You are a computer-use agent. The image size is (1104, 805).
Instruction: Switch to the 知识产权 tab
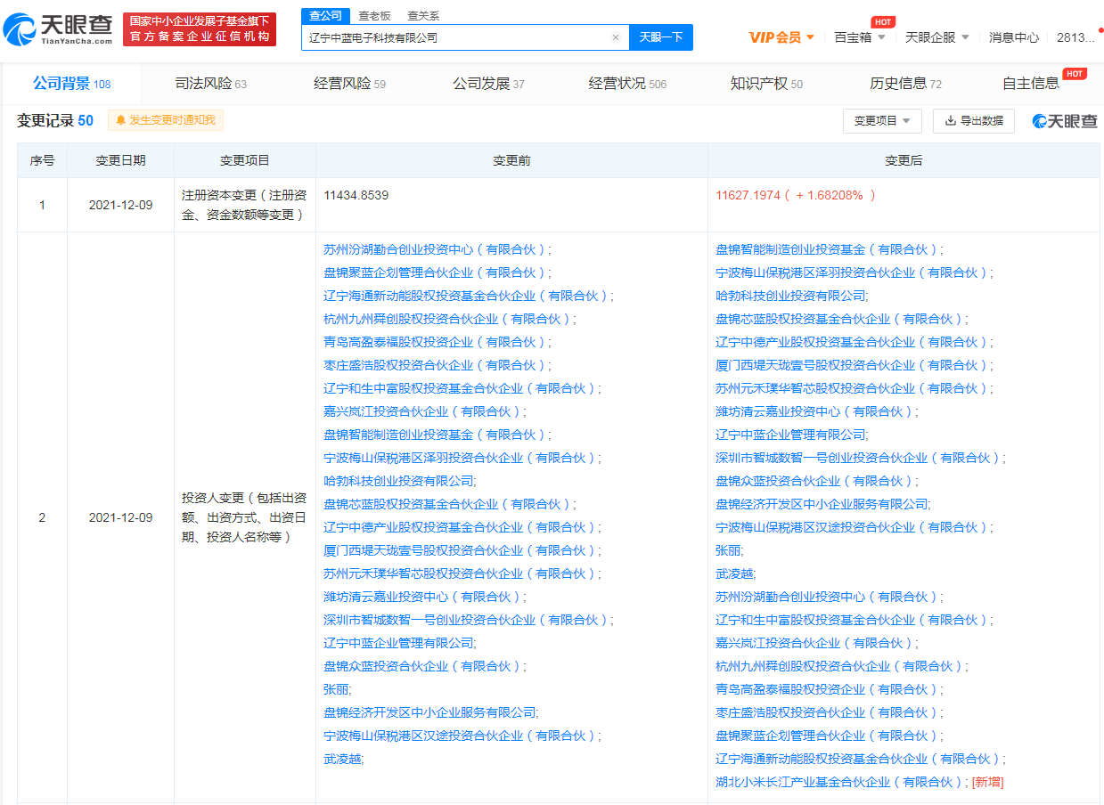pyautogui.click(x=766, y=84)
